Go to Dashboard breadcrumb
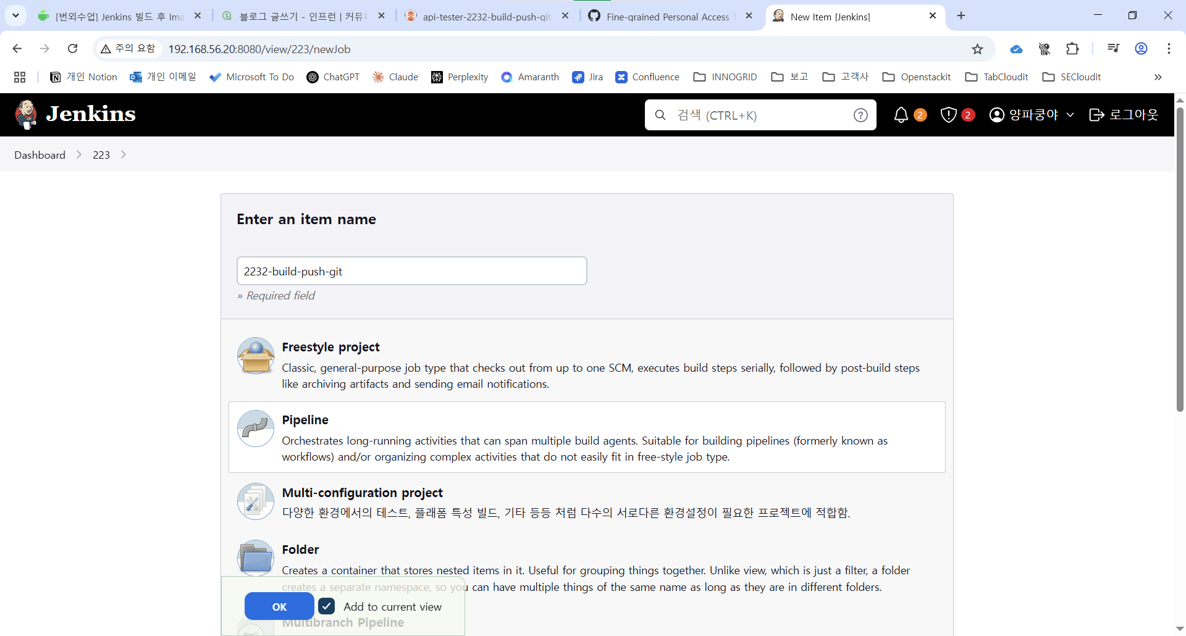This screenshot has width=1186, height=636. (40, 155)
